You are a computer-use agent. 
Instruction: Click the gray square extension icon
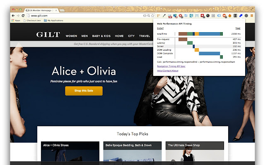pyautogui.click(x=213, y=16)
